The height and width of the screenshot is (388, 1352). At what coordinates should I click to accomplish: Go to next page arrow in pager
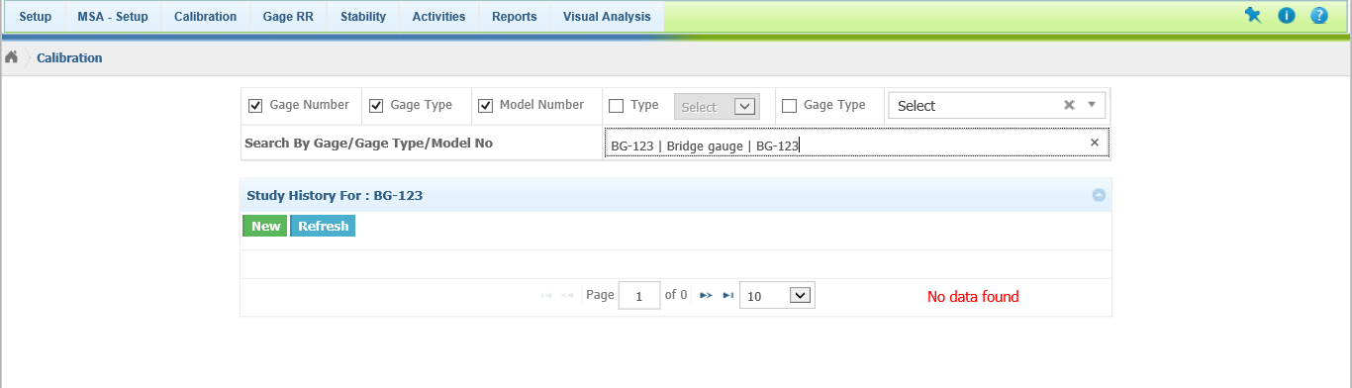tap(706, 295)
